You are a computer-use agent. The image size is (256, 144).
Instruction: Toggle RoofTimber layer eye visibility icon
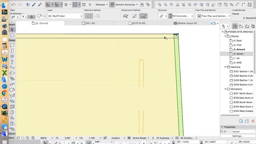tap(50, 16)
